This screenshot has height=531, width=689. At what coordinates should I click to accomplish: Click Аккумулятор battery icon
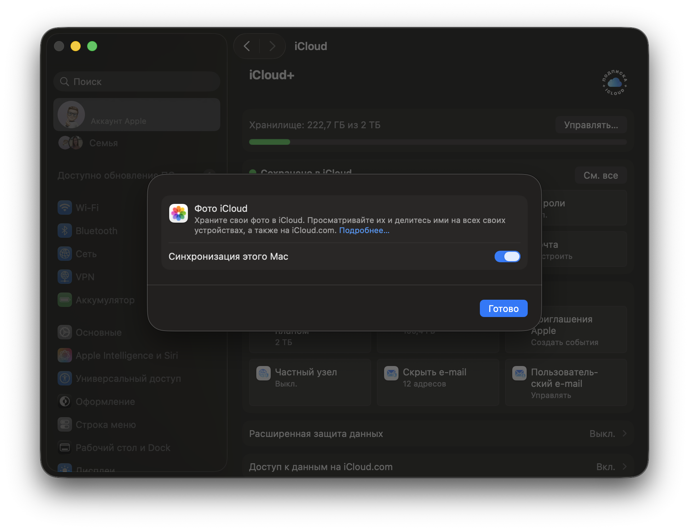point(65,300)
